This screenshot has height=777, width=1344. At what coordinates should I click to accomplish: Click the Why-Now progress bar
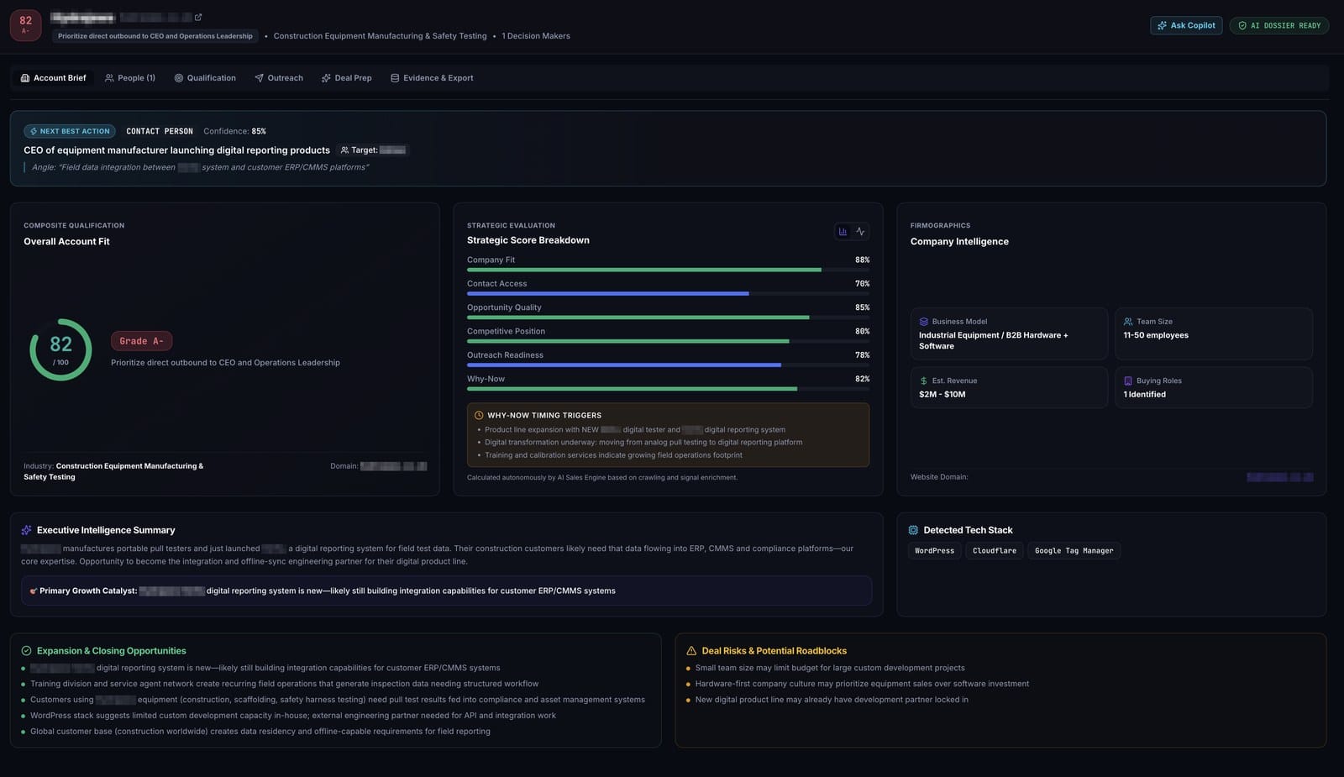tap(668, 389)
